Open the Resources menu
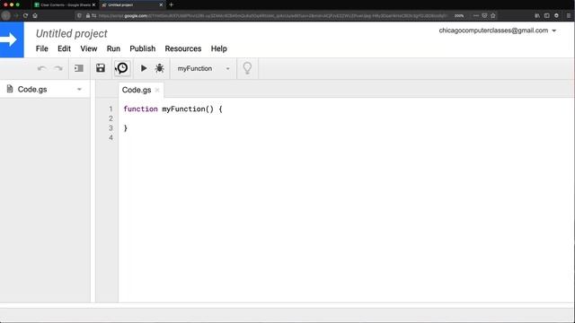Image resolution: width=575 pixels, height=323 pixels. pos(183,48)
